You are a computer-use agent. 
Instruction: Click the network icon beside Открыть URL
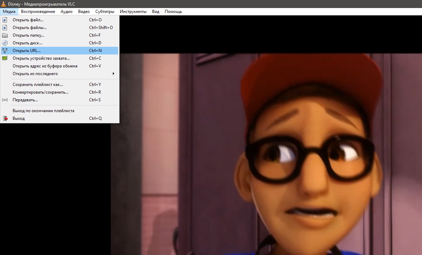[x=5, y=51]
